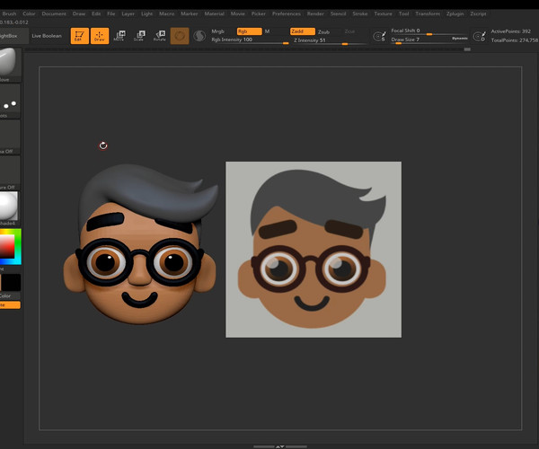
Task: Click the Live Boolean button
Action: (48, 36)
